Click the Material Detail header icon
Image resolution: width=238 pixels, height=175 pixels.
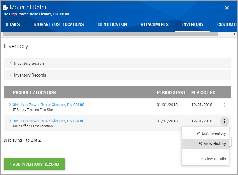(x=6, y=7)
